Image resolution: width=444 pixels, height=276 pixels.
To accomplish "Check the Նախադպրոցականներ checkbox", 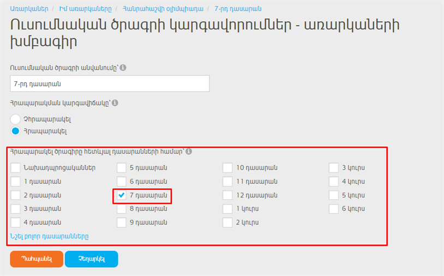I will 15,167.
